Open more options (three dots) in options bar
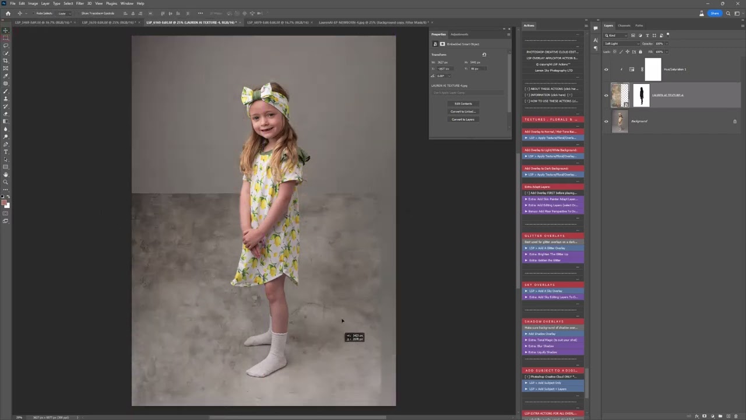Viewport: 746px width, 420px height. tap(200, 13)
